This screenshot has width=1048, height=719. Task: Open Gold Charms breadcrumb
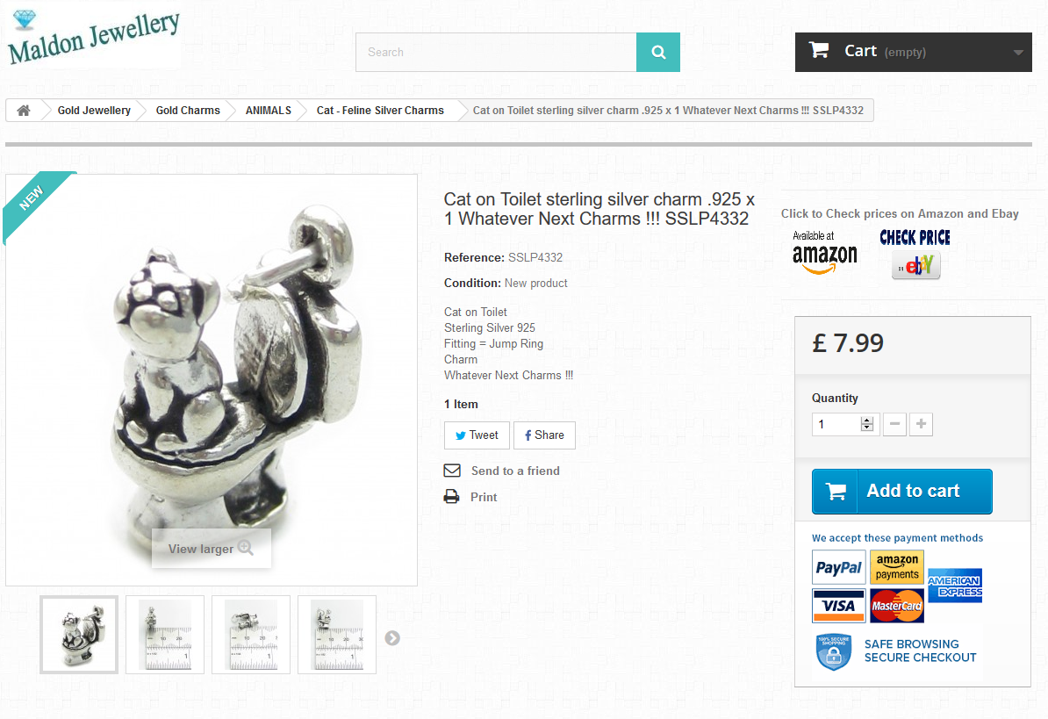click(x=188, y=111)
